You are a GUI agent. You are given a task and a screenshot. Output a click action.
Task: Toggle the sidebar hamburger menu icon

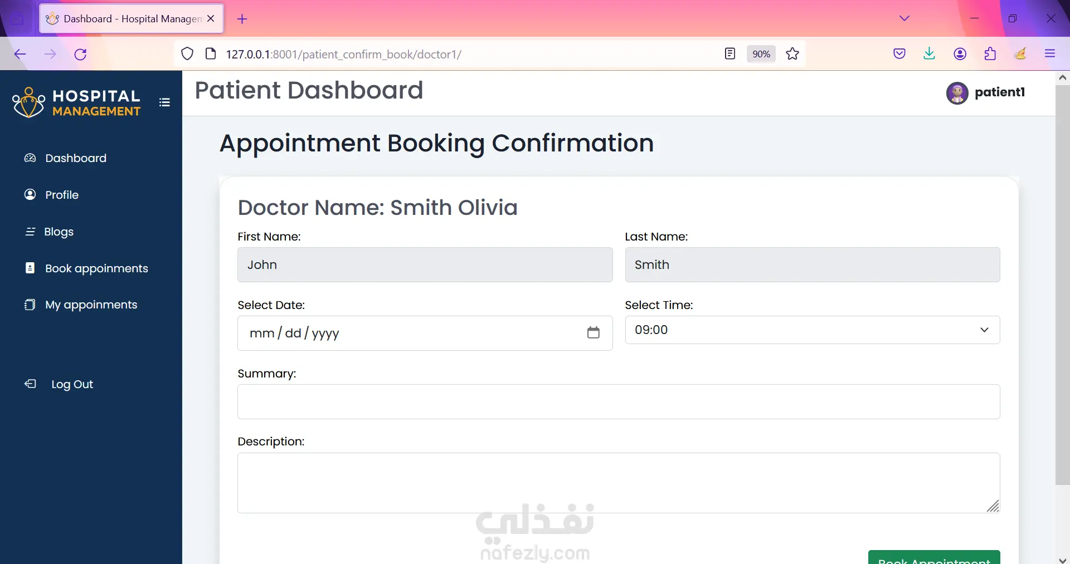coord(164,102)
